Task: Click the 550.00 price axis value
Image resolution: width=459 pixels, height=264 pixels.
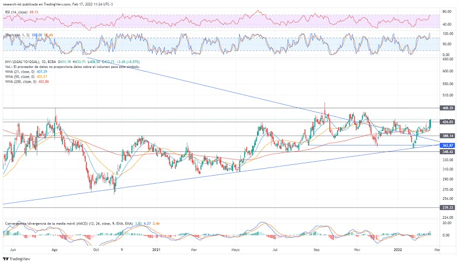Action: click(x=448, y=84)
